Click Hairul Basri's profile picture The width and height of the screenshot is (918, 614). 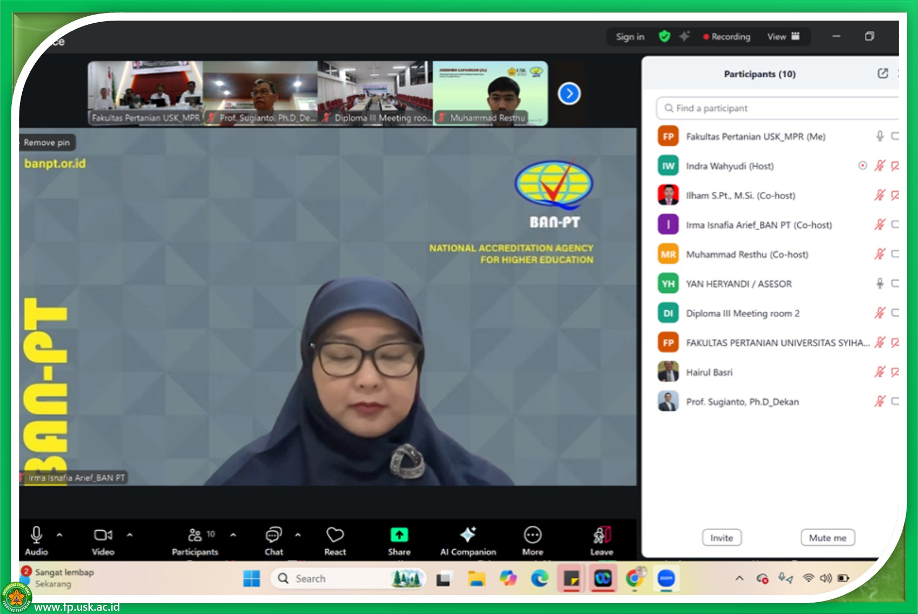pos(668,372)
